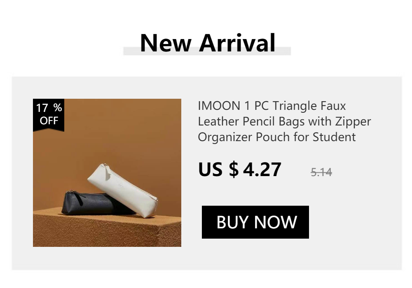Click the 17% OFF discount badge
Viewport: 412px width, 288px height.
click(49, 115)
